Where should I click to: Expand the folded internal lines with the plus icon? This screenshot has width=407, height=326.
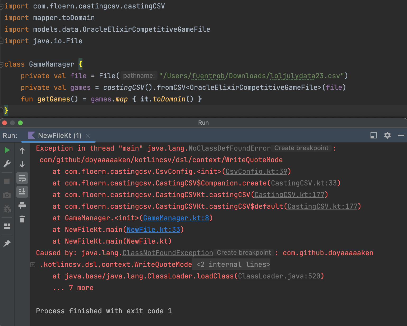coord(33,265)
